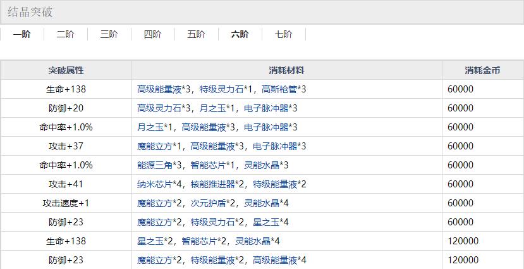Follow the 纳米芯片 link
524x269 pixels.
(x=155, y=184)
